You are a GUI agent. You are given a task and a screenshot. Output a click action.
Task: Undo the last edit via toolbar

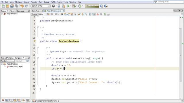tap(22, 6)
